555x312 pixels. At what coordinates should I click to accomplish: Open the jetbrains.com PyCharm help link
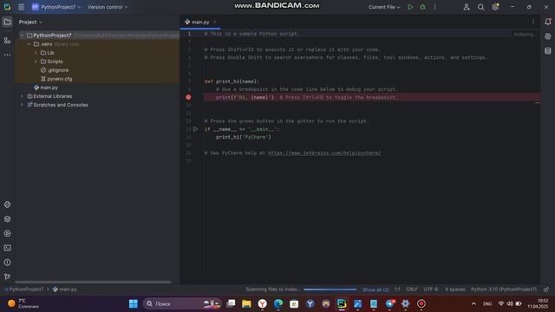324,153
